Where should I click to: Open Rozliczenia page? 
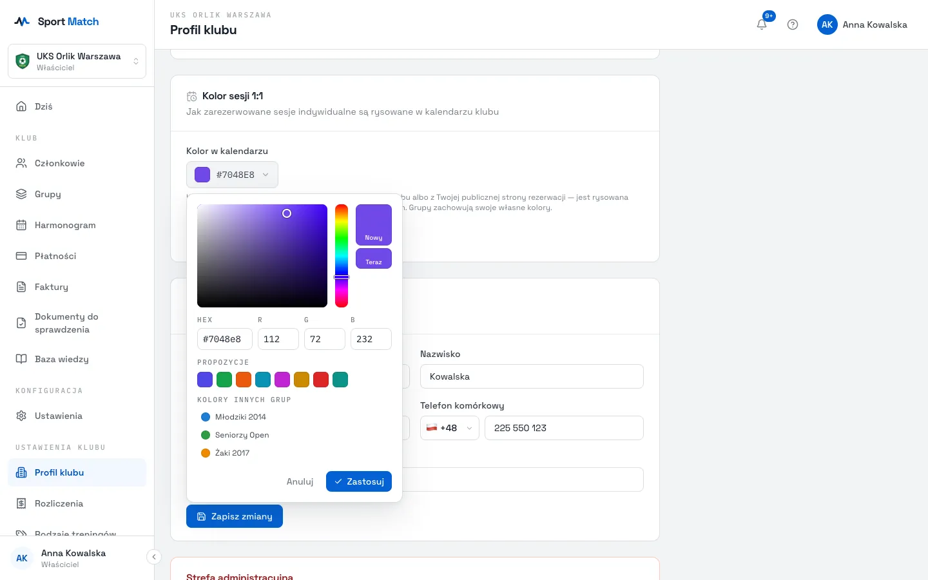(77, 503)
